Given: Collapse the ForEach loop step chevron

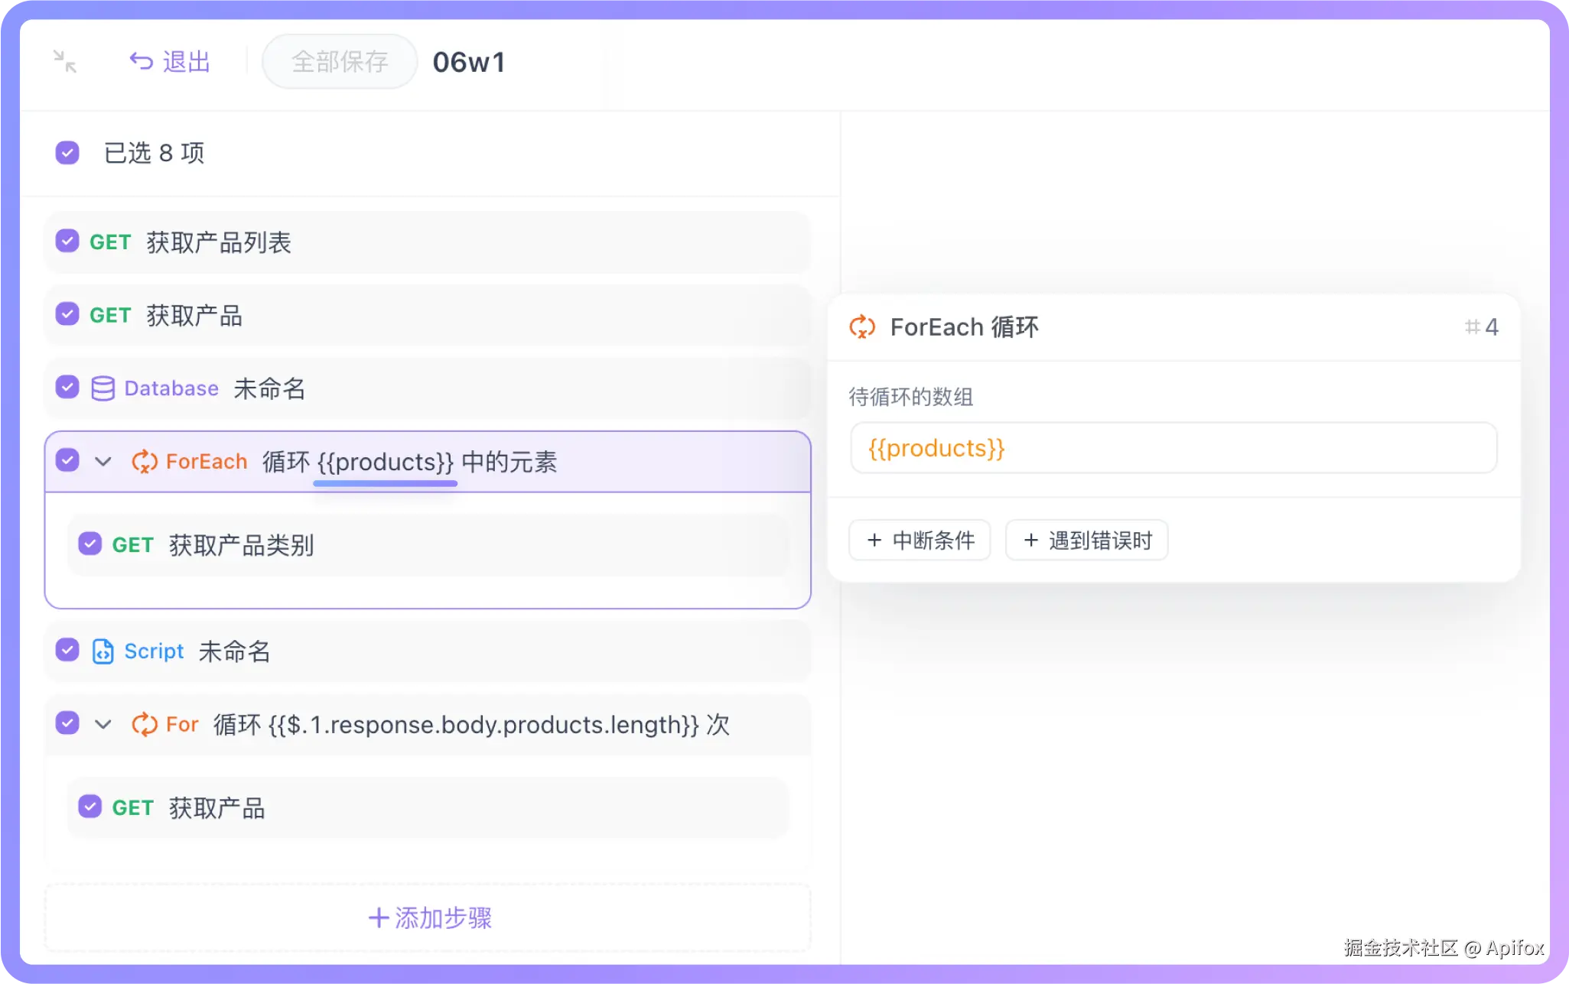Looking at the screenshot, I should [x=103, y=462].
